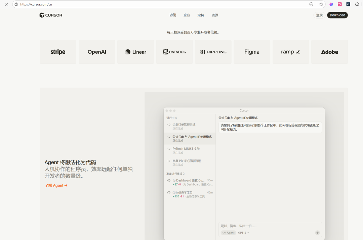Click the Adobe logo card

tap(329, 52)
